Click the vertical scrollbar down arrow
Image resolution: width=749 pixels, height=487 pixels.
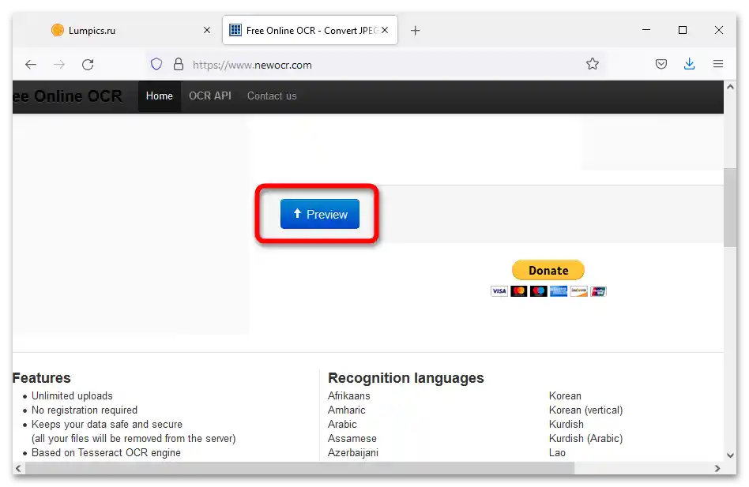[x=730, y=455]
